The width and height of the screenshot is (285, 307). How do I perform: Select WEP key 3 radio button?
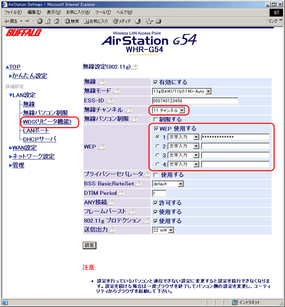157,155
